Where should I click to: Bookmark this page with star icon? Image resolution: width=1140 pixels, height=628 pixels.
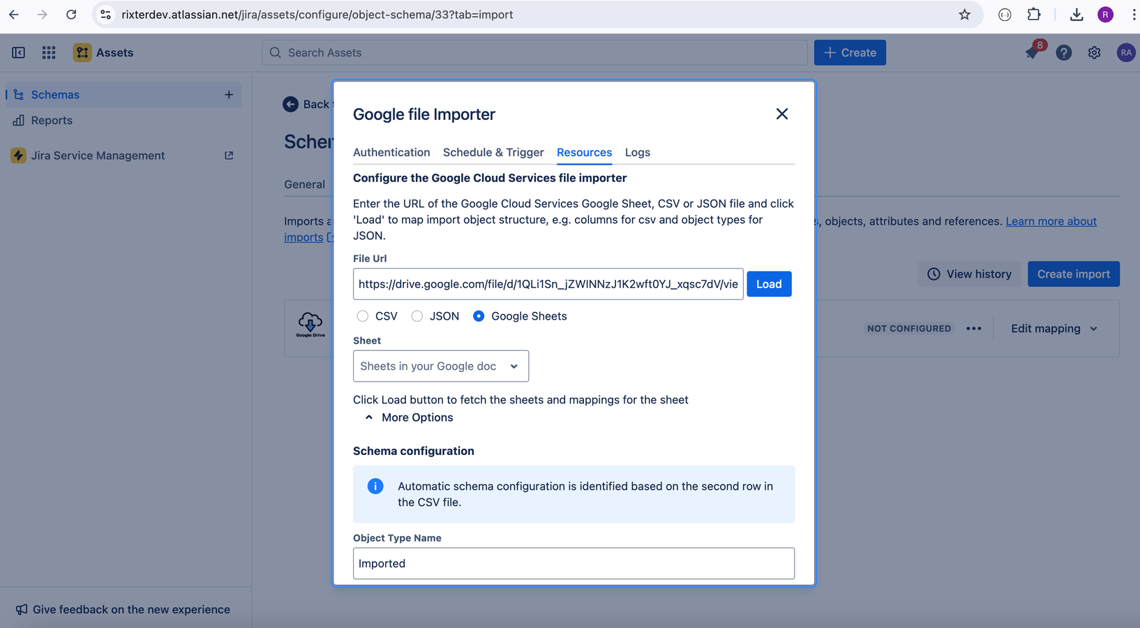964,14
